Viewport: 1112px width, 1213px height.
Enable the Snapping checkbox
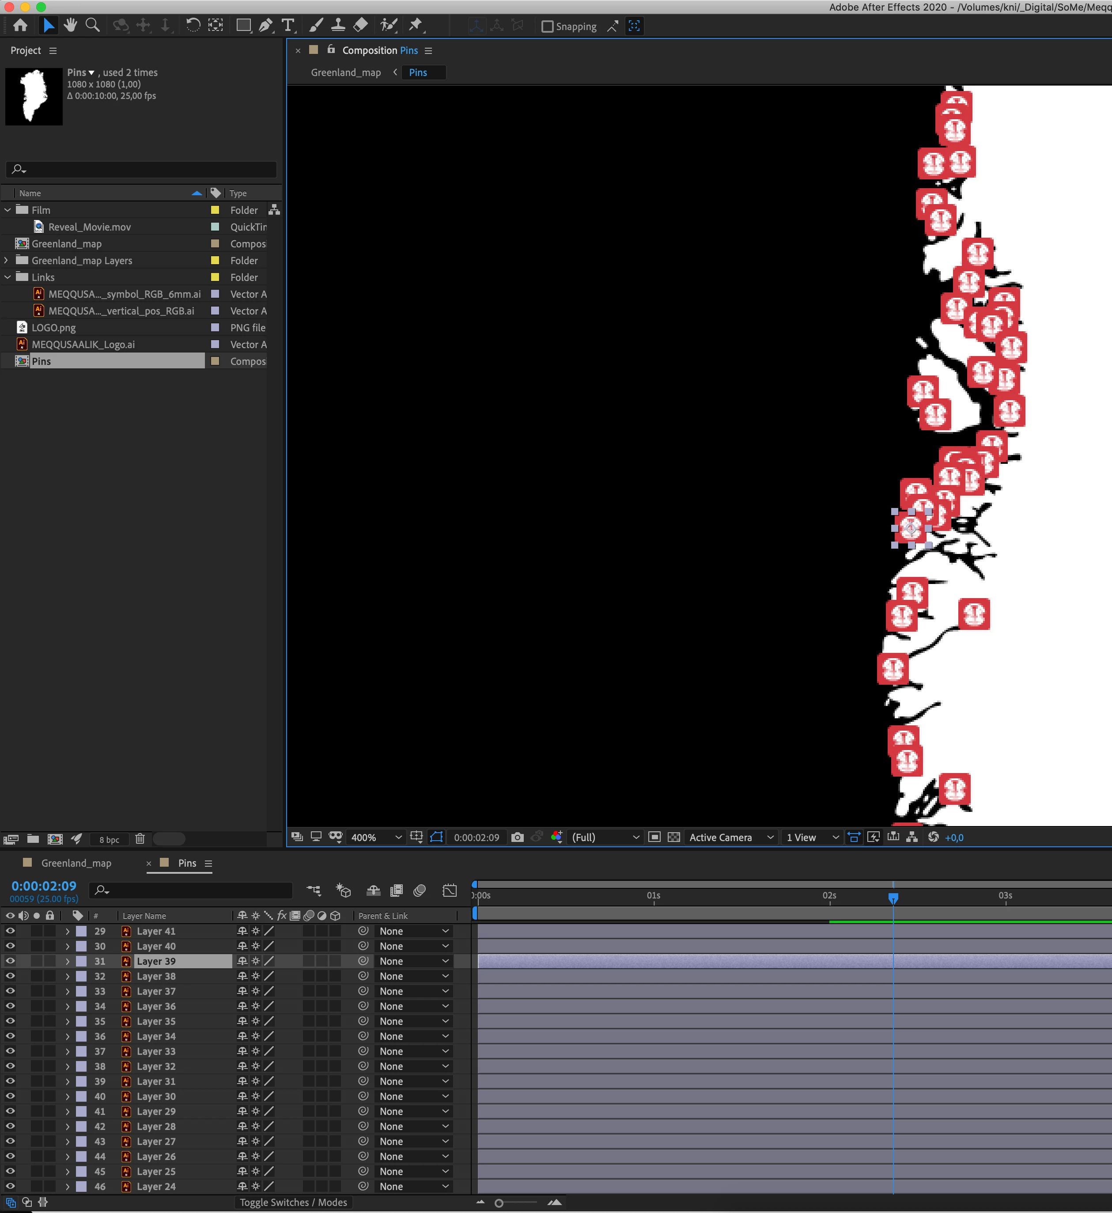pos(547,27)
